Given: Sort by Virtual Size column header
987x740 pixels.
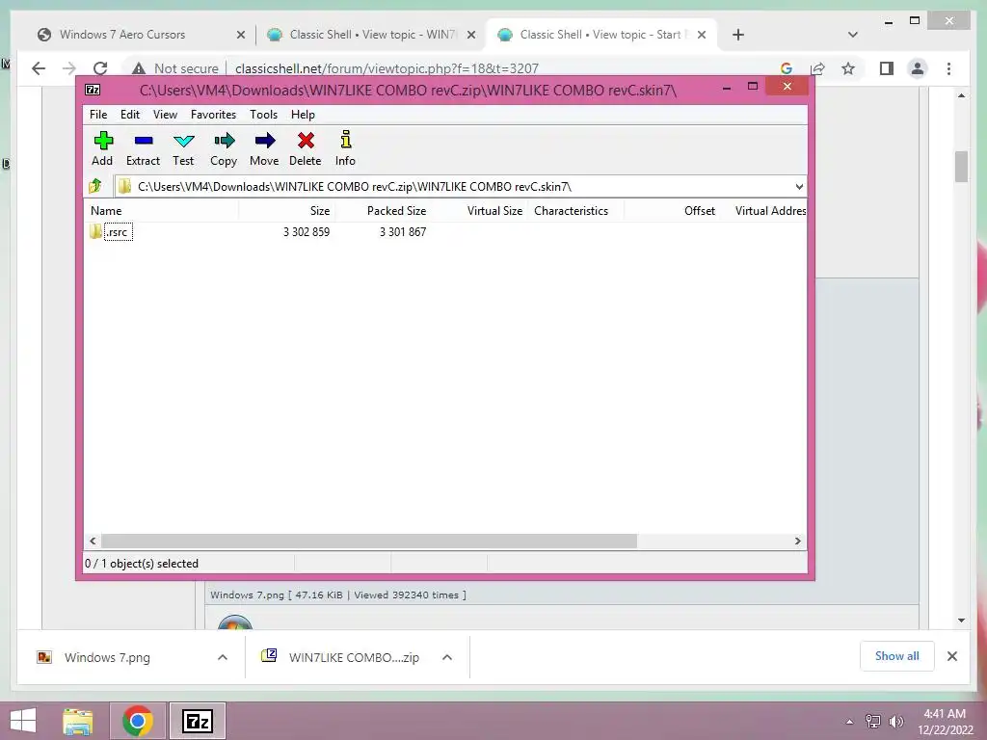Looking at the screenshot, I should coord(480,211).
